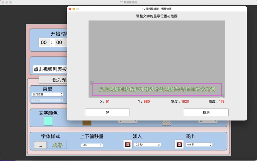Open the dropdown showing value 26
This screenshot has width=257, height=161.
pos(208,121)
